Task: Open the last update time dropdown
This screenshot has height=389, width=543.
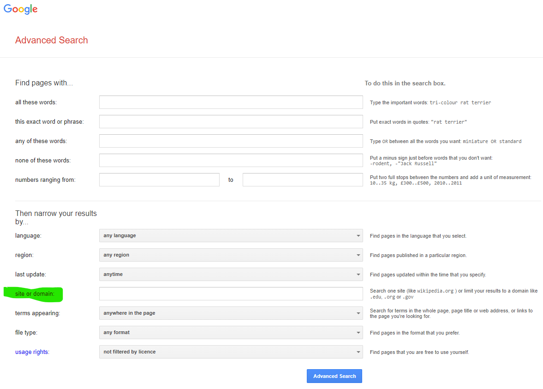Action: 231,274
